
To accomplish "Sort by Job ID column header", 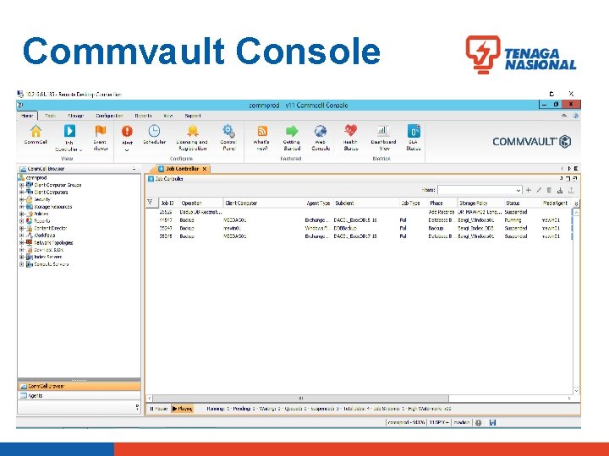I will (x=168, y=203).
